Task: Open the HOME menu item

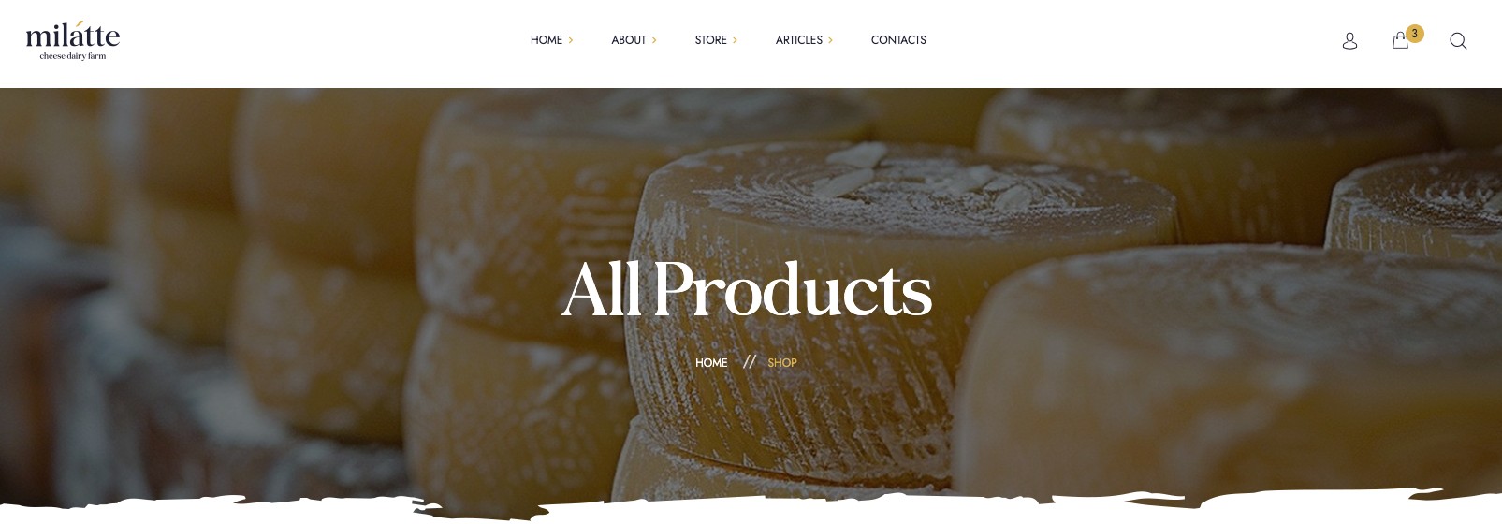Action: 547,40
